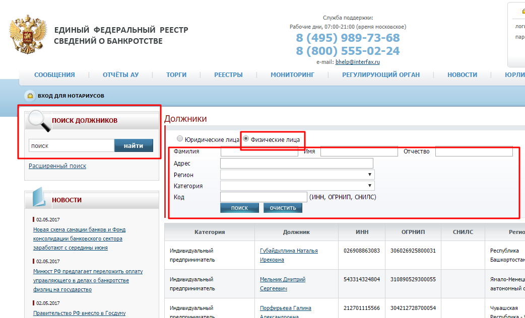
Task: Open the Категория dropdown
Action: coord(297,186)
